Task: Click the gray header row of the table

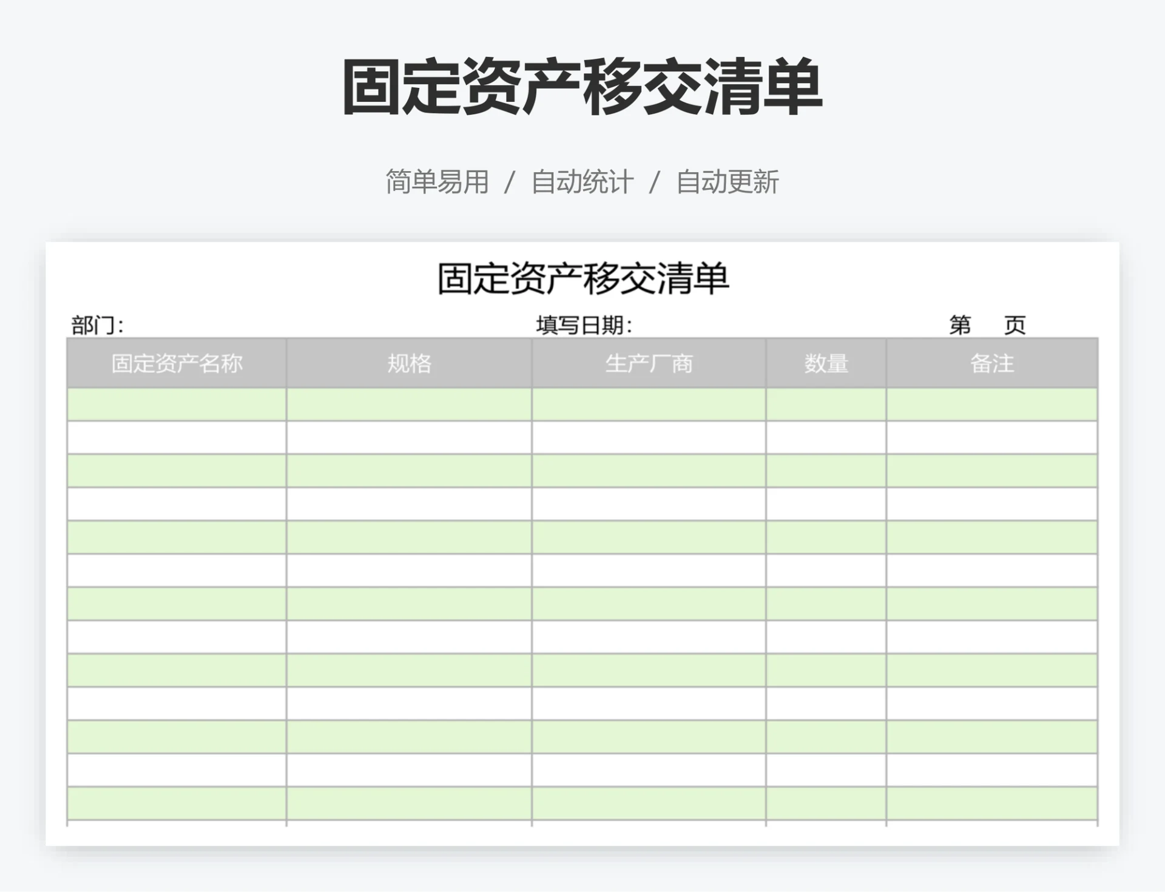Action: (x=582, y=364)
